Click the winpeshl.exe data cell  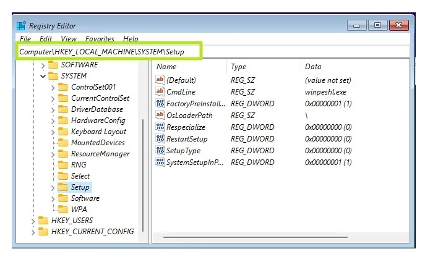tap(325, 92)
